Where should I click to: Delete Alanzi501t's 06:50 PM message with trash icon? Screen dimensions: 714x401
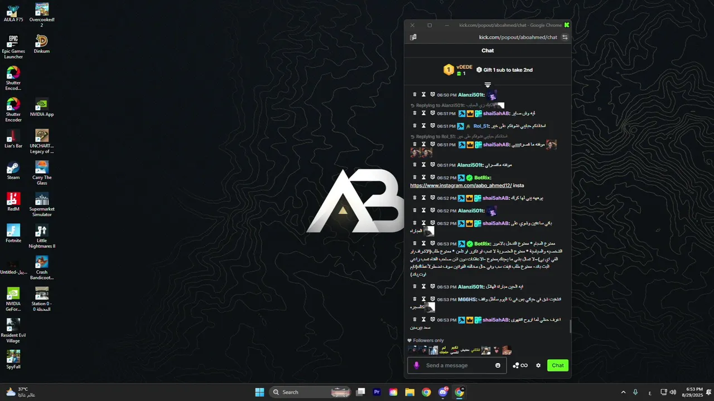pyautogui.click(x=414, y=95)
